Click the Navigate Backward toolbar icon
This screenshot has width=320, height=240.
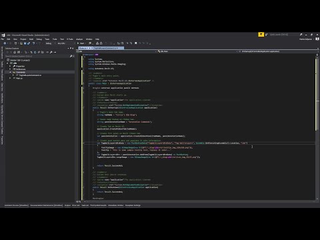coord(5,43)
